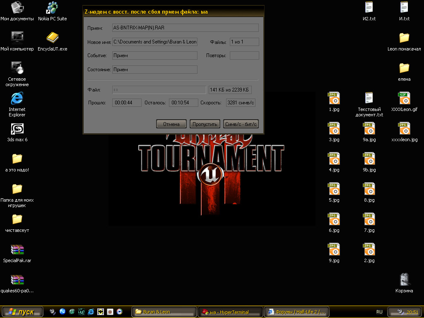Select the 9a.jpg image file
The width and height of the screenshot is (424, 318).
point(369,132)
